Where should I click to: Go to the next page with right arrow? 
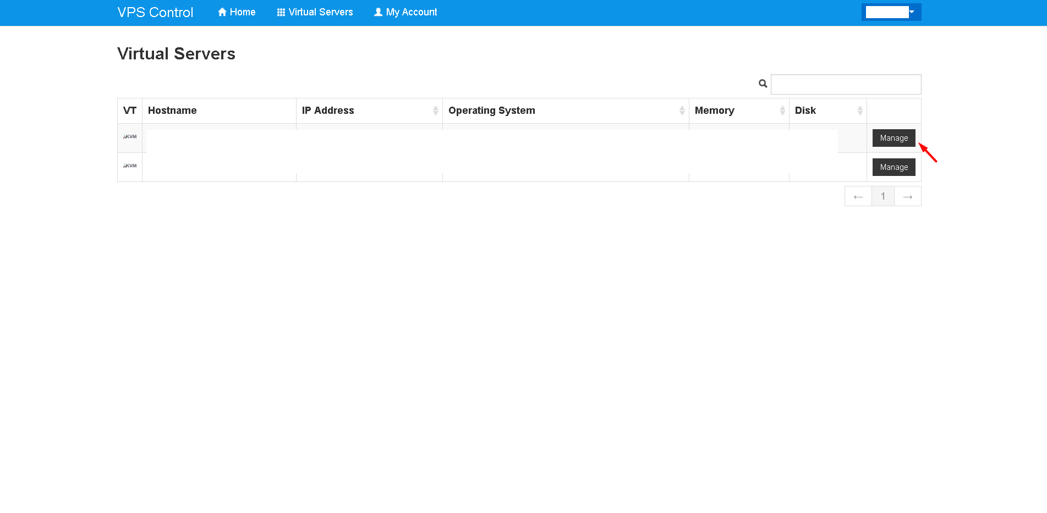pyautogui.click(x=907, y=196)
